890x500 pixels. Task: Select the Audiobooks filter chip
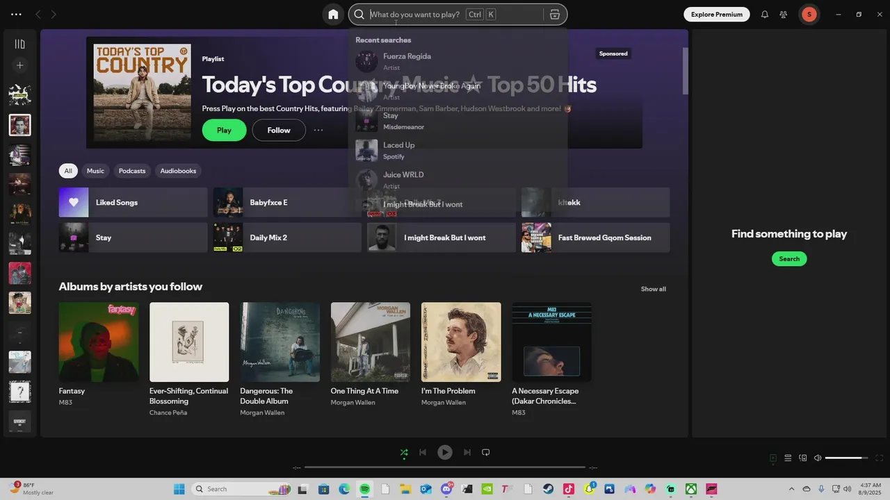click(178, 171)
